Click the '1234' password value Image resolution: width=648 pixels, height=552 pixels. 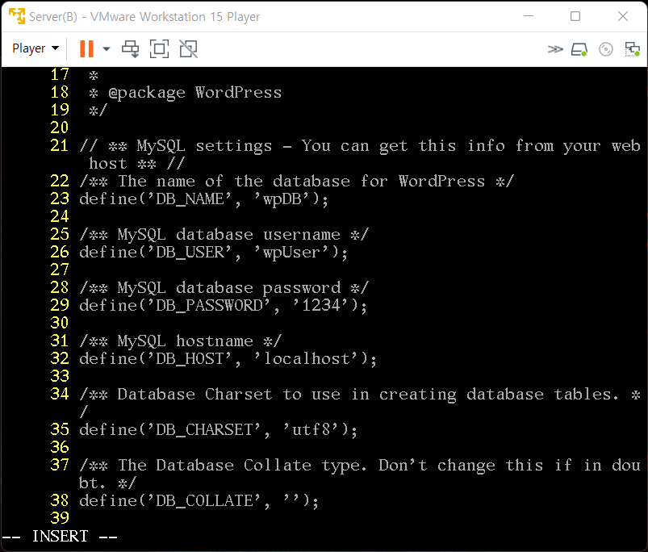(320, 306)
